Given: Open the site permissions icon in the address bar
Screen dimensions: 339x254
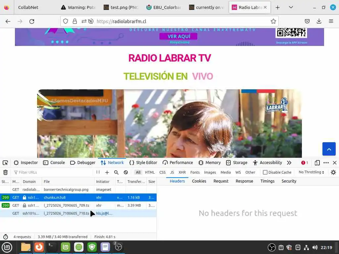Looking at the screenshot, I should pyautogui.click(x=84, y=21).
